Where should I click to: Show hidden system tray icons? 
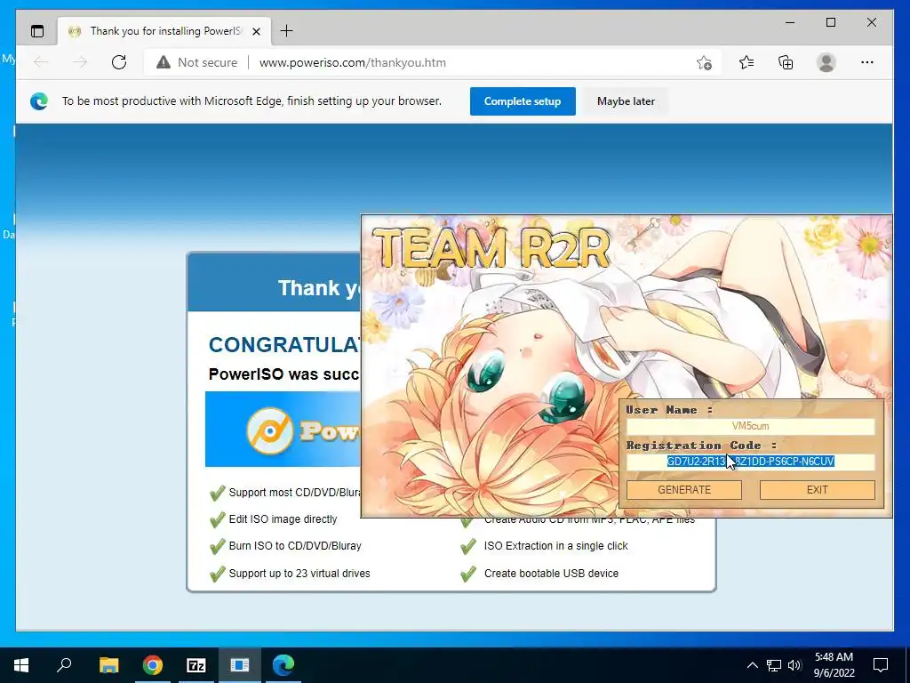point(752,665)
